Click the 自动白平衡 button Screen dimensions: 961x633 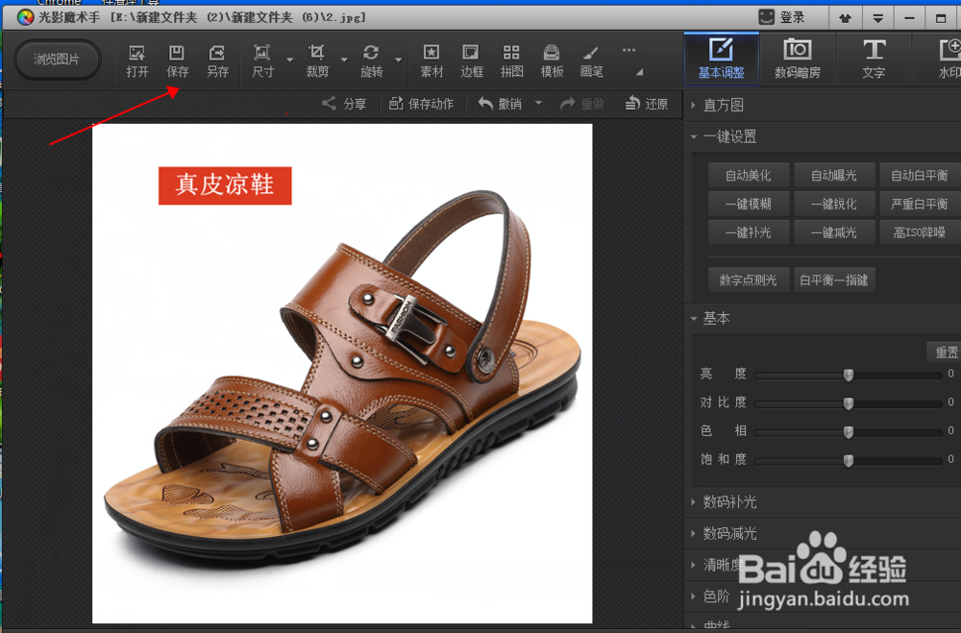pyautogui.click(x=920, y=175)
